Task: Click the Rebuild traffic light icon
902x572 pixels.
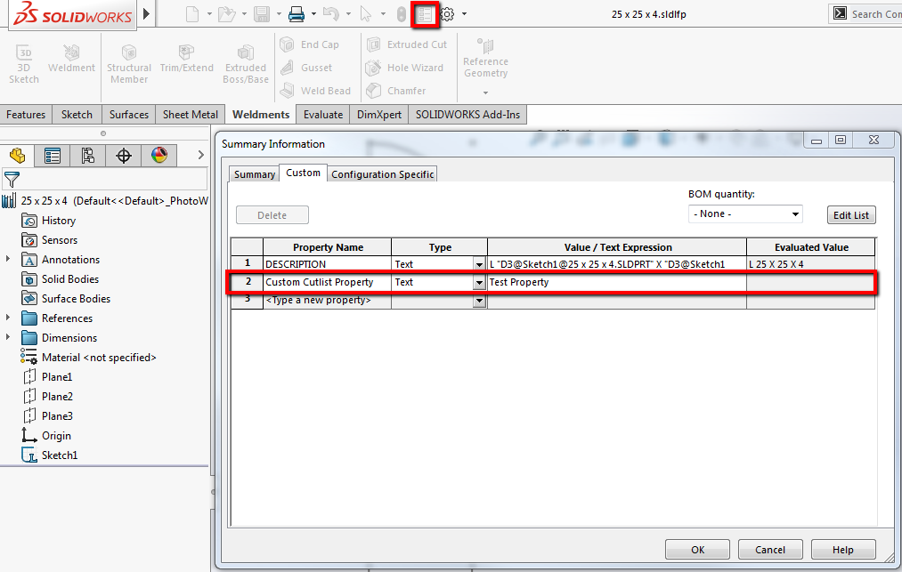Action: coord(402,14)
